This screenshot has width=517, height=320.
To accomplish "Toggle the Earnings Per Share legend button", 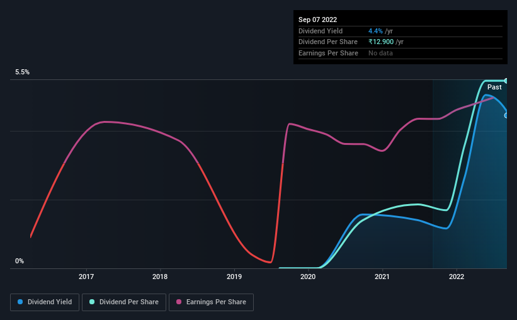I will pos(211,302).
